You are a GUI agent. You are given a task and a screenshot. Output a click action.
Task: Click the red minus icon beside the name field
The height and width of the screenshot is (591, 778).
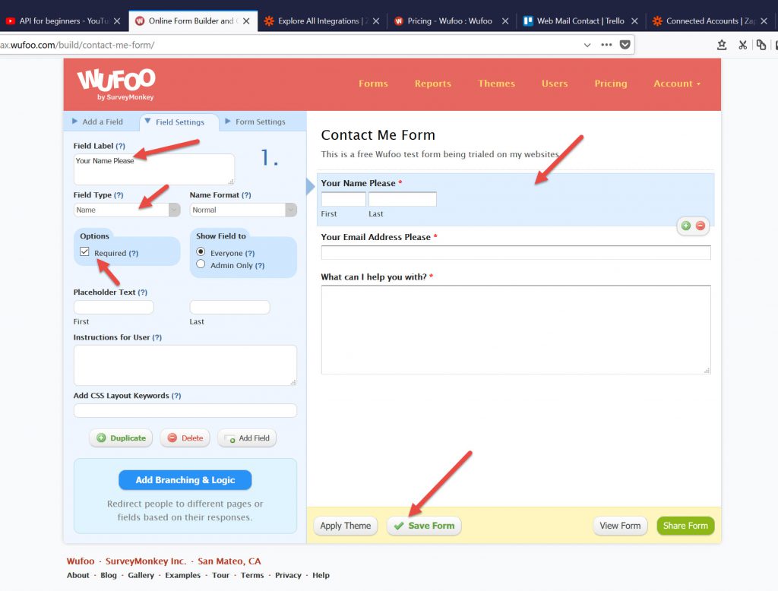point(700,226)
